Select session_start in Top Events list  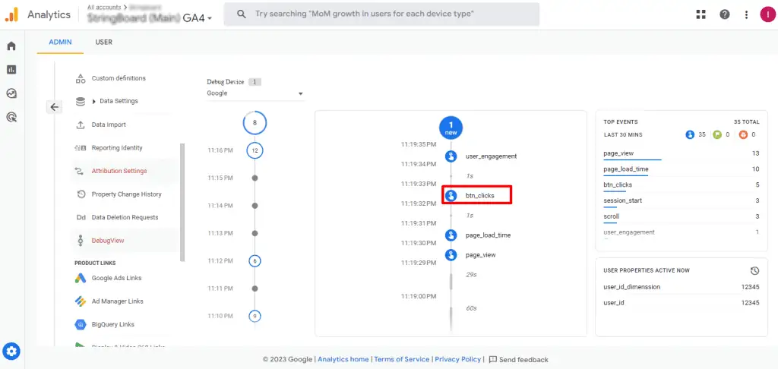click(623, 201)
